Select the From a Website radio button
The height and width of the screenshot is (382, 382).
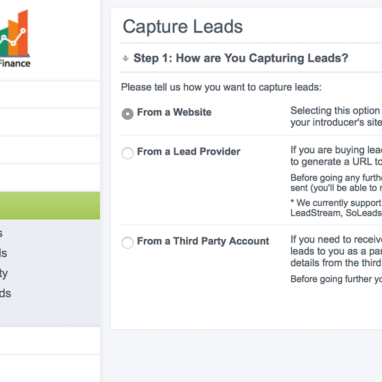point(127,114)
